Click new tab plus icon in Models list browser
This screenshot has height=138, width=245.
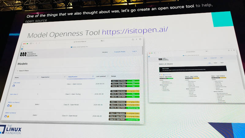(136, 39)
